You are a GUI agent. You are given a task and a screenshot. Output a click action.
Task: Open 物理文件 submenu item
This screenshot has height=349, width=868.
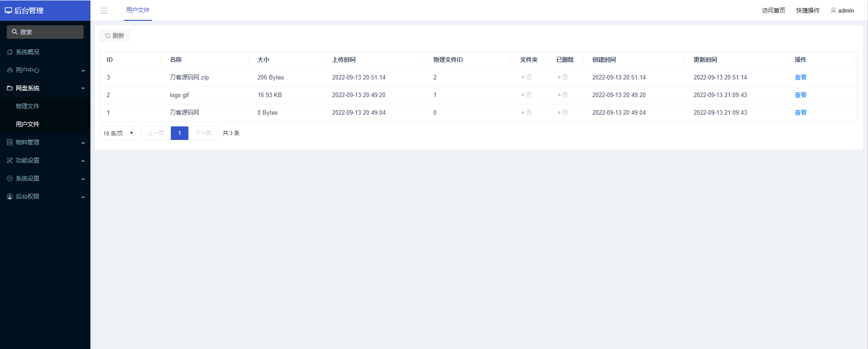28,106
